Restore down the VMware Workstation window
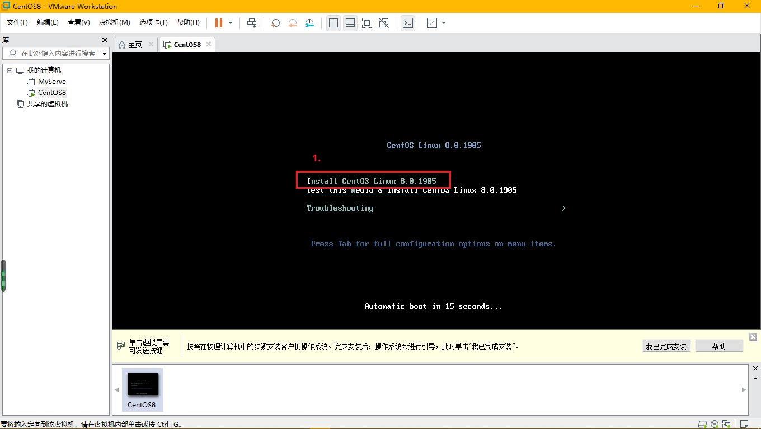This screenshot has height=429, width=761. tap(721, 6)
